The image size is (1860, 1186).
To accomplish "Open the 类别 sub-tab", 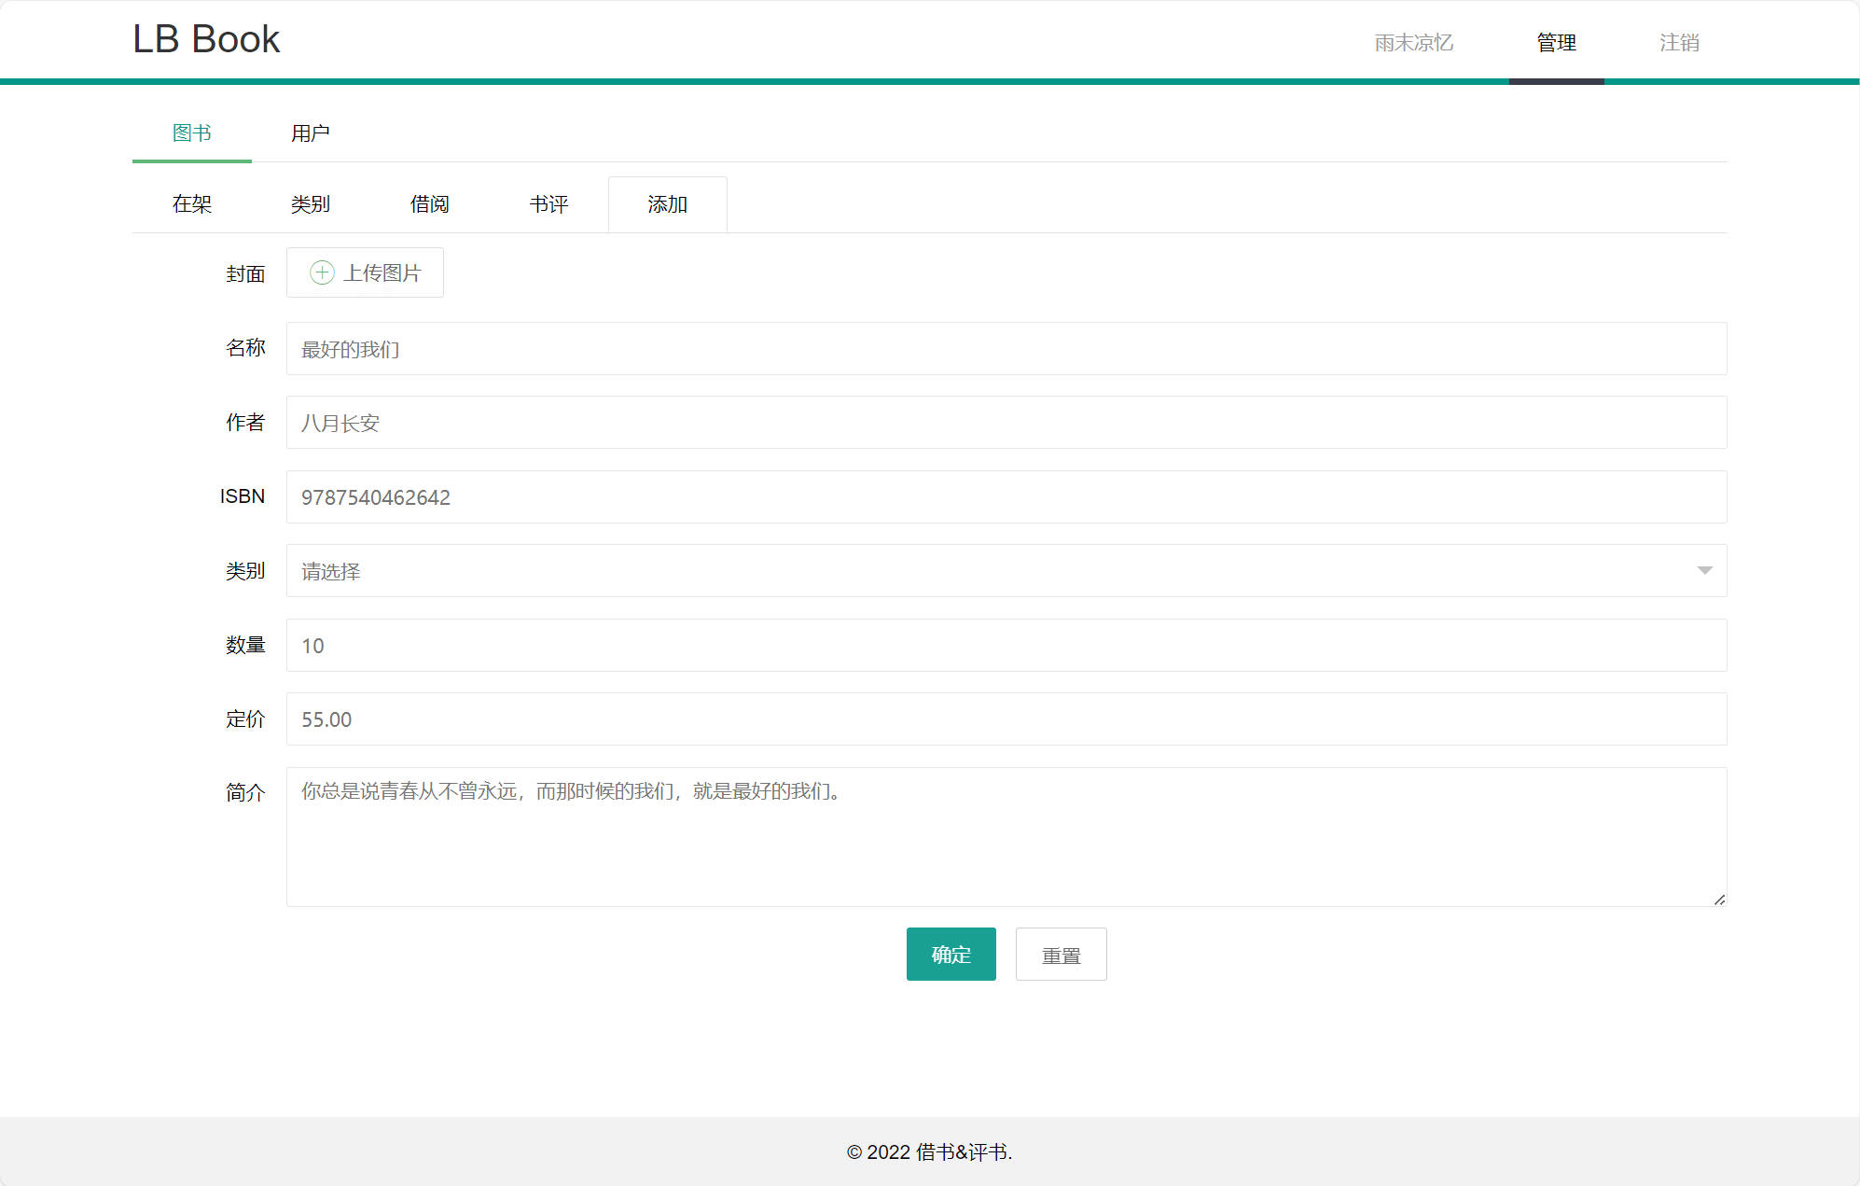I will click(312, 203).
